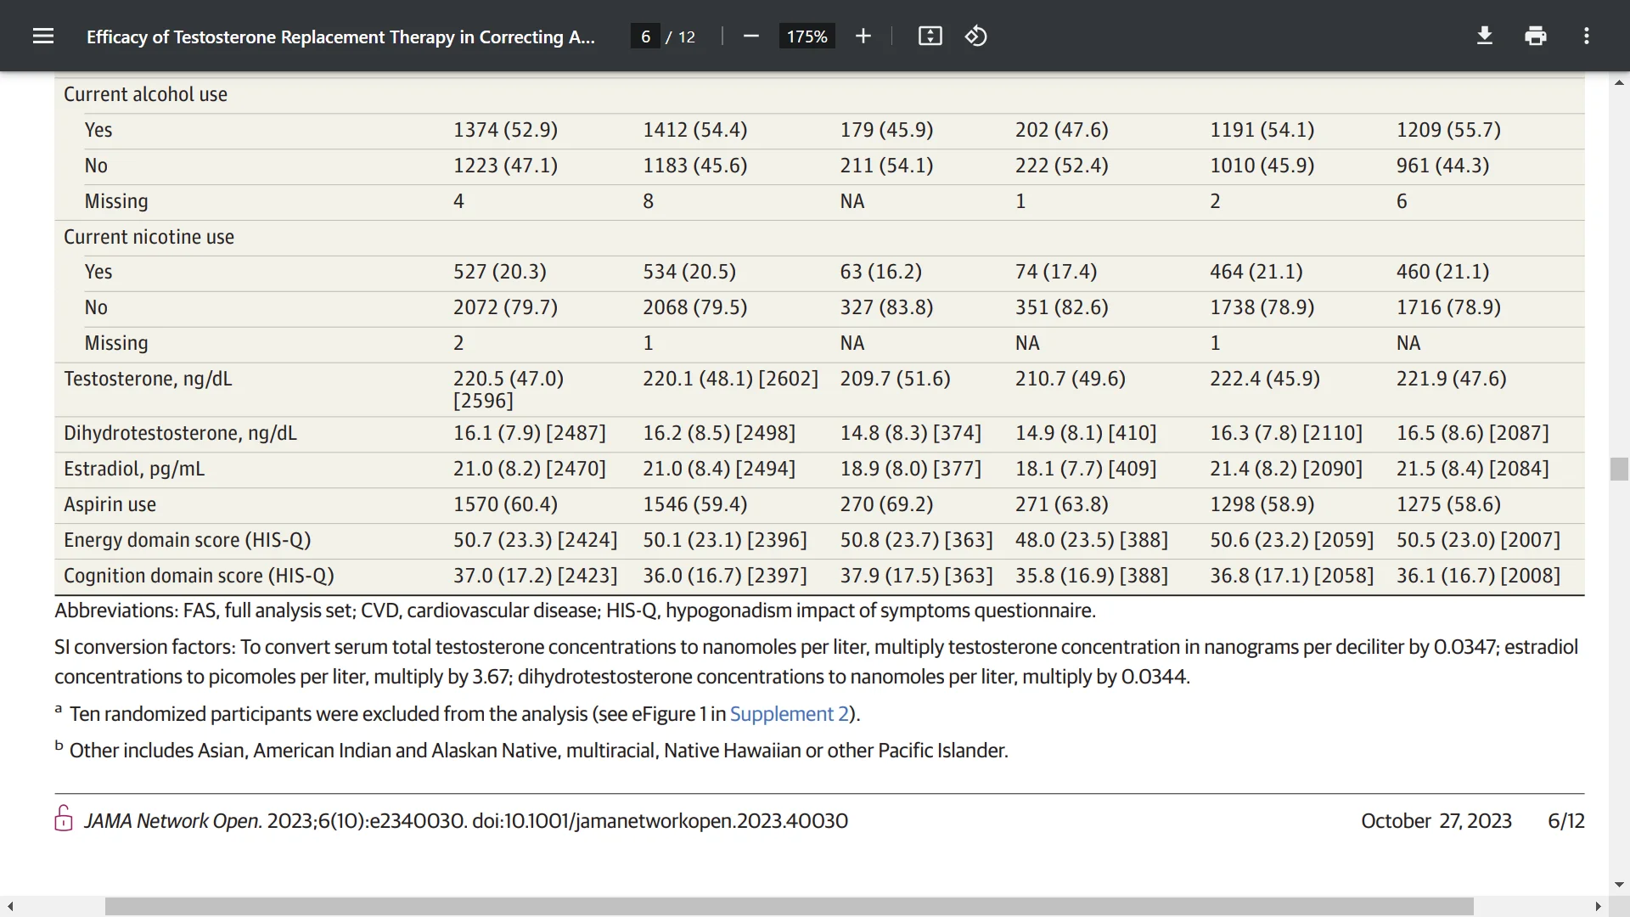Download the PDF file
The height and width of the screenshot is (917, 1630).
pos(1485,36)
